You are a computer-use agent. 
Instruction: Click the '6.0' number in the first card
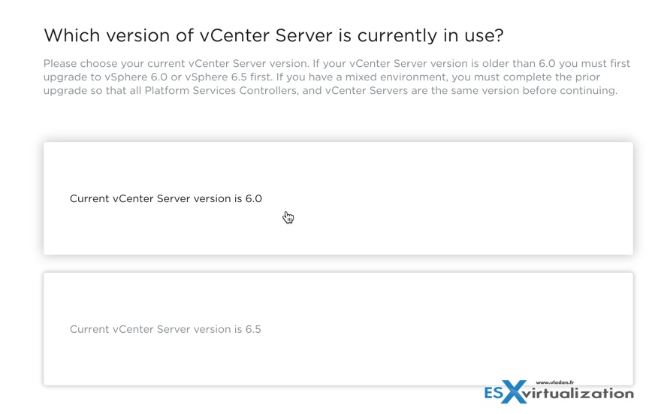(254, 199)
